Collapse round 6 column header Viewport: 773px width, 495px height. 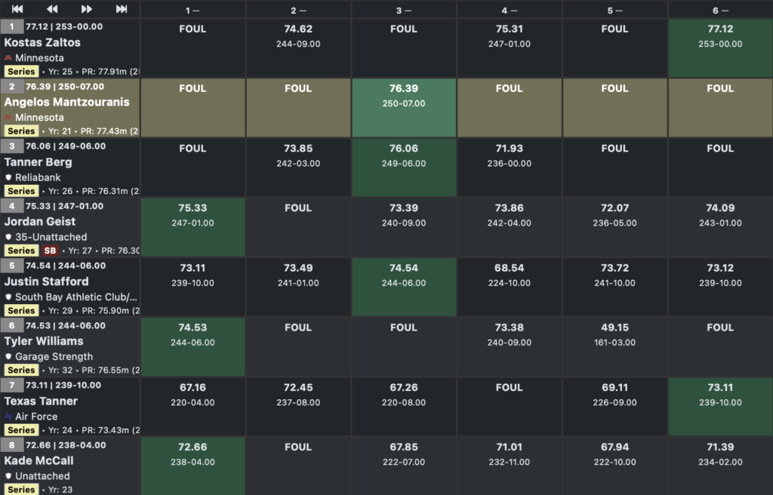coord(720,11)
